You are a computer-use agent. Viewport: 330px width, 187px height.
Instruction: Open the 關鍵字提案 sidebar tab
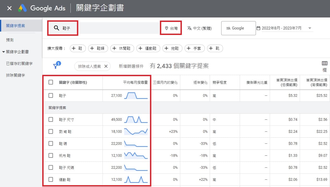pyautogui.click(x=21, y=26)
